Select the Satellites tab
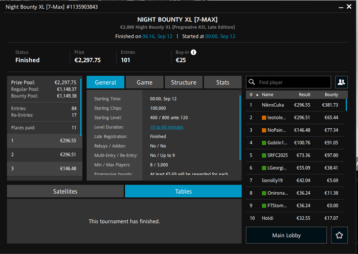 pyautogui.click(x=65, y=191)
